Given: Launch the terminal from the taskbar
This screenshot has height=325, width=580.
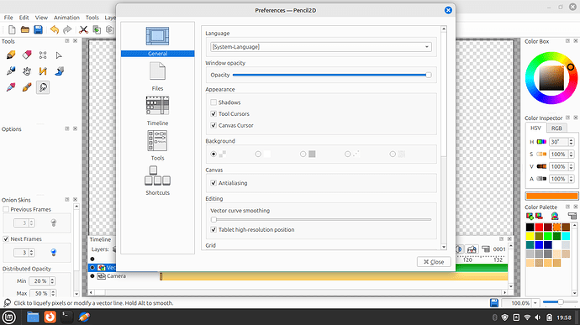Looking at the screenshot, I should pos(66,317).
